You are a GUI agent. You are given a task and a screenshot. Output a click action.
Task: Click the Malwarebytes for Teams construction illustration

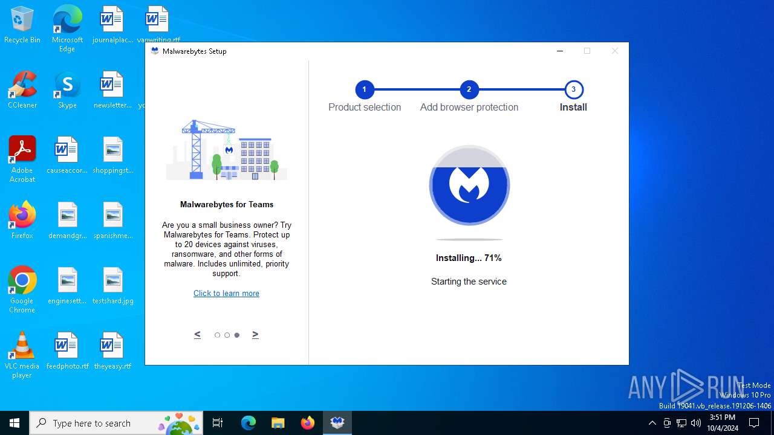click(x=227, y=149)
